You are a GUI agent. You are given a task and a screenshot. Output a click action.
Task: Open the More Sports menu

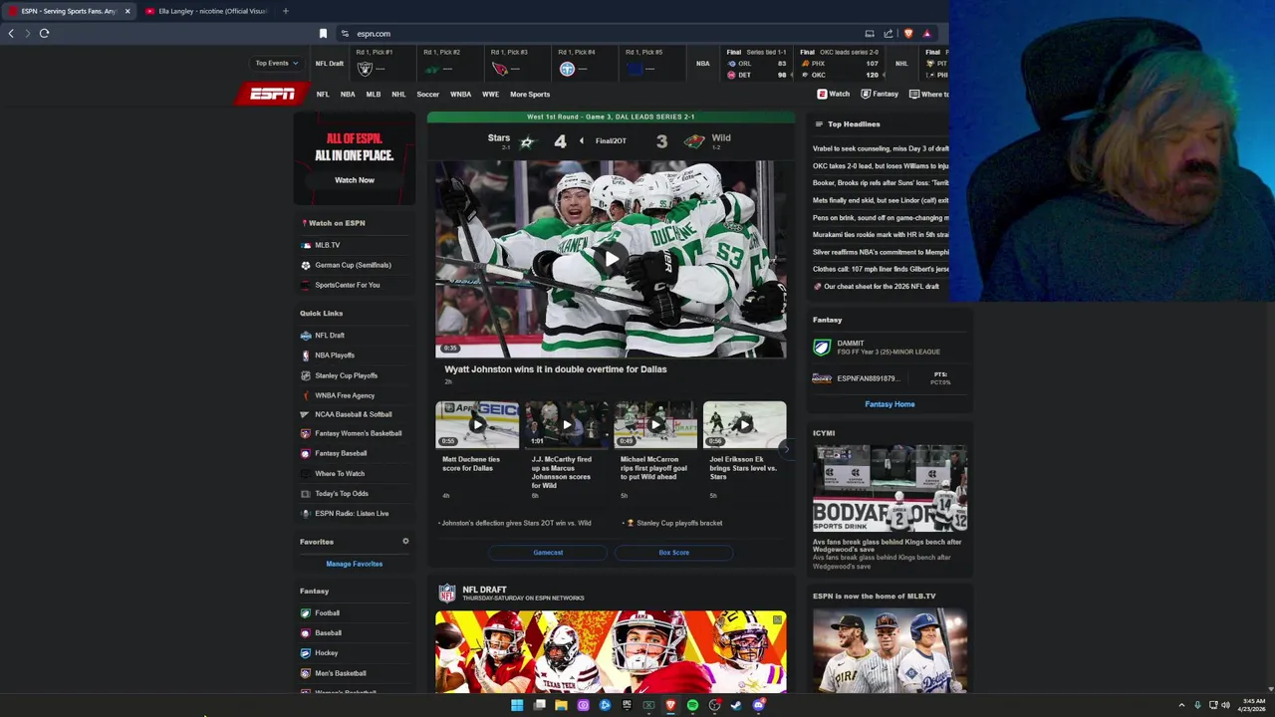[x=530, y=95]
